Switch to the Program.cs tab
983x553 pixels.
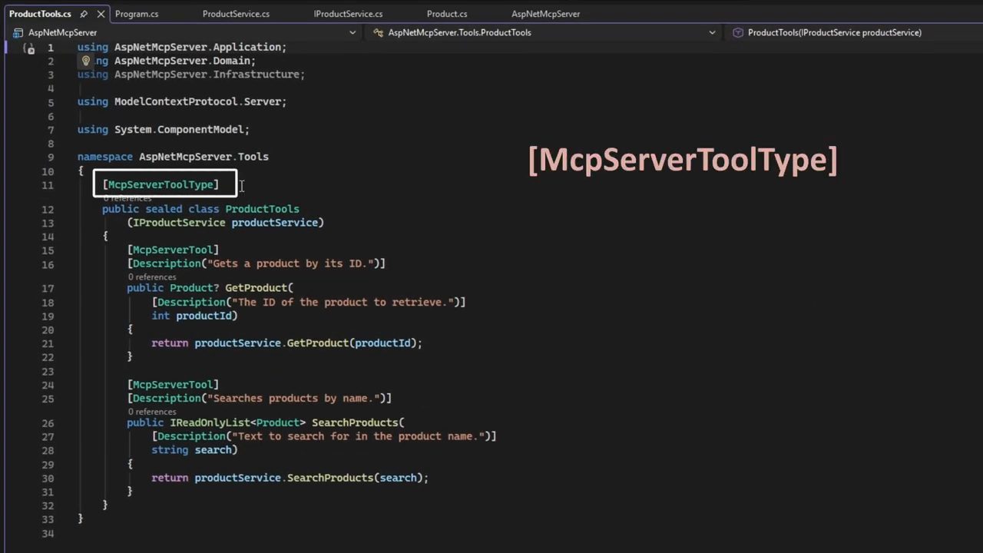(x=137, y=14)
